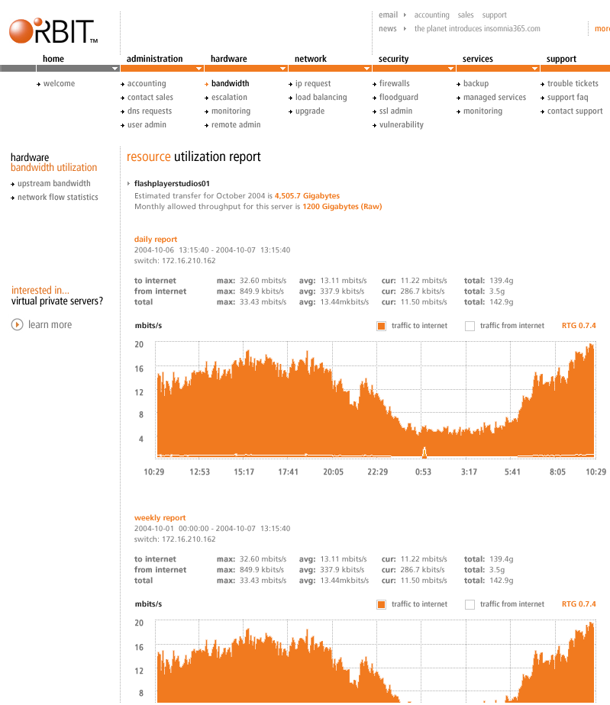Toggle weekly report traffic to internet checkbox
The width and height of the screenshot is (610, 705).
tap(382, 605)
